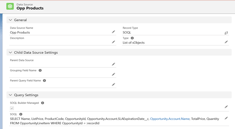Click the Record Type change icon
The width and height of the screenshot is (235, 129).
click(226, 33)
